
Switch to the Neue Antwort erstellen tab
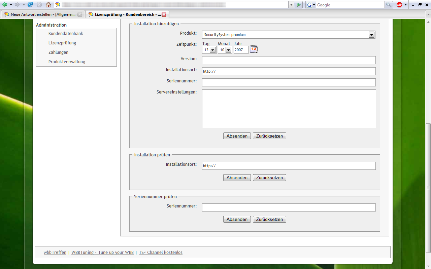click(x=40, y=14)
